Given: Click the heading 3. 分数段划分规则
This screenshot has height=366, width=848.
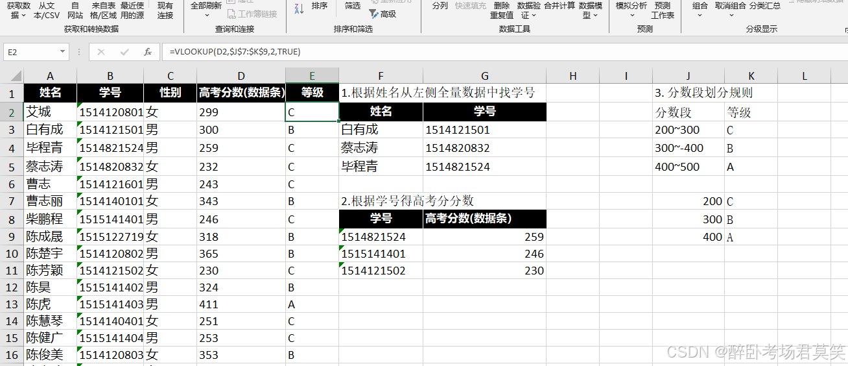Looking at the screenshot, I should [x=704, y=93].
